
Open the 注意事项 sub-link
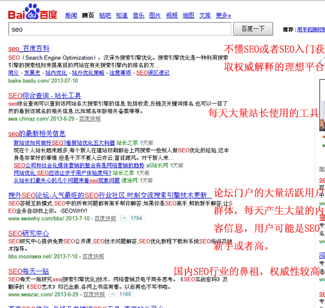[x=120, y=73]
